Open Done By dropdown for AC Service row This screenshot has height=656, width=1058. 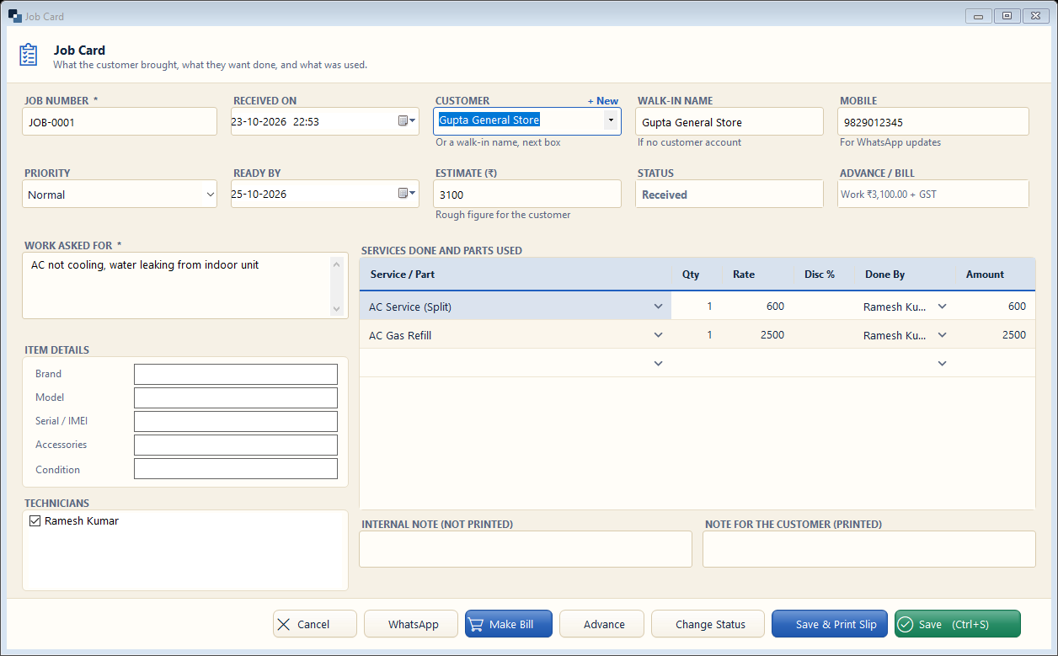click(943, 307)
